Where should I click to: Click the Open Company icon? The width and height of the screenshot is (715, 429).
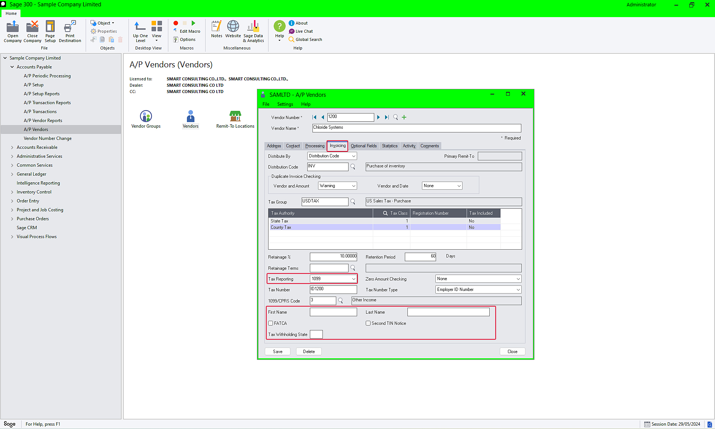[13, 31]
